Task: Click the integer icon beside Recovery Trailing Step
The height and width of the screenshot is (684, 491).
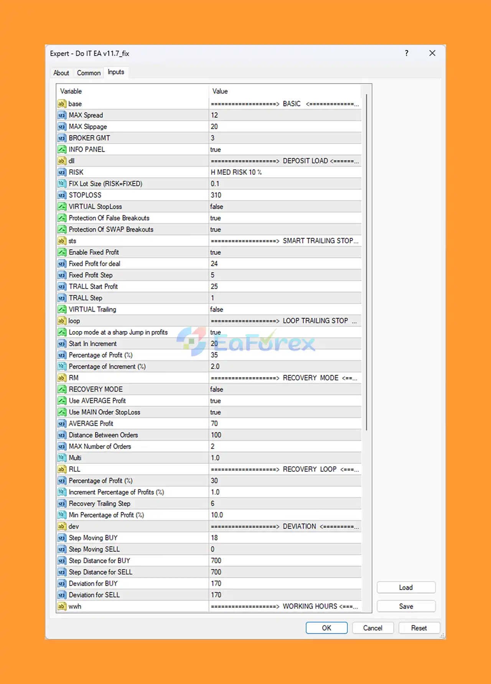Action: coord(62,504)
